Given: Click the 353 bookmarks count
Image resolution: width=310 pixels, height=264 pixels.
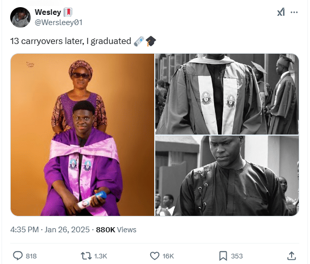Looking at the screenshot, I should [236, 256].
